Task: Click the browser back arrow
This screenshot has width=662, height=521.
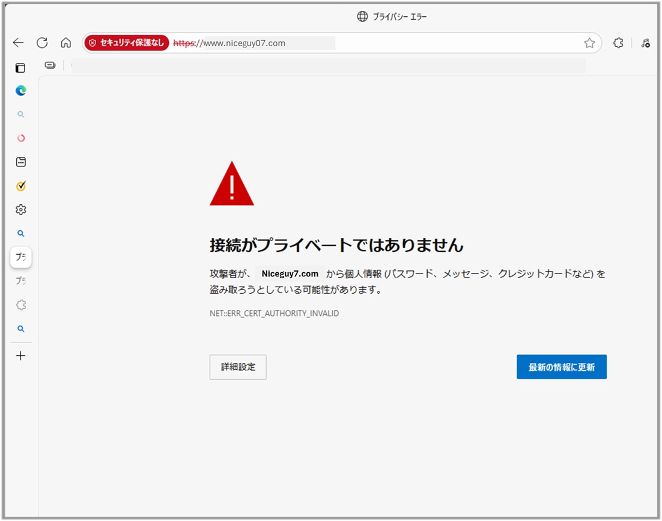Action: 18,43
